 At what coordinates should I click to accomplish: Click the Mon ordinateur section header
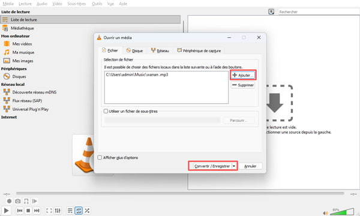pyautogui.click(x=15, y=36)
